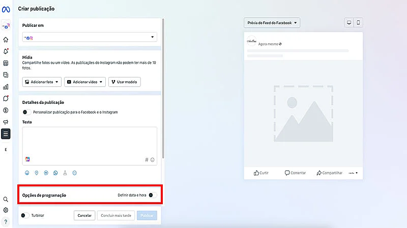The width and height of the screenshot is (407, 228).
Task: Open Prévia do Feed do Facebook dropdown
Action: click(272, 23)
